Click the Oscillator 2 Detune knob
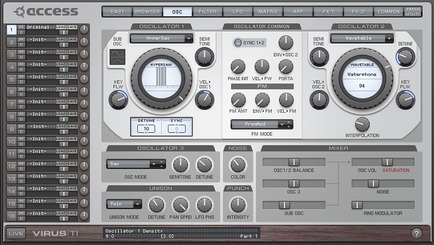 point(404,56)
